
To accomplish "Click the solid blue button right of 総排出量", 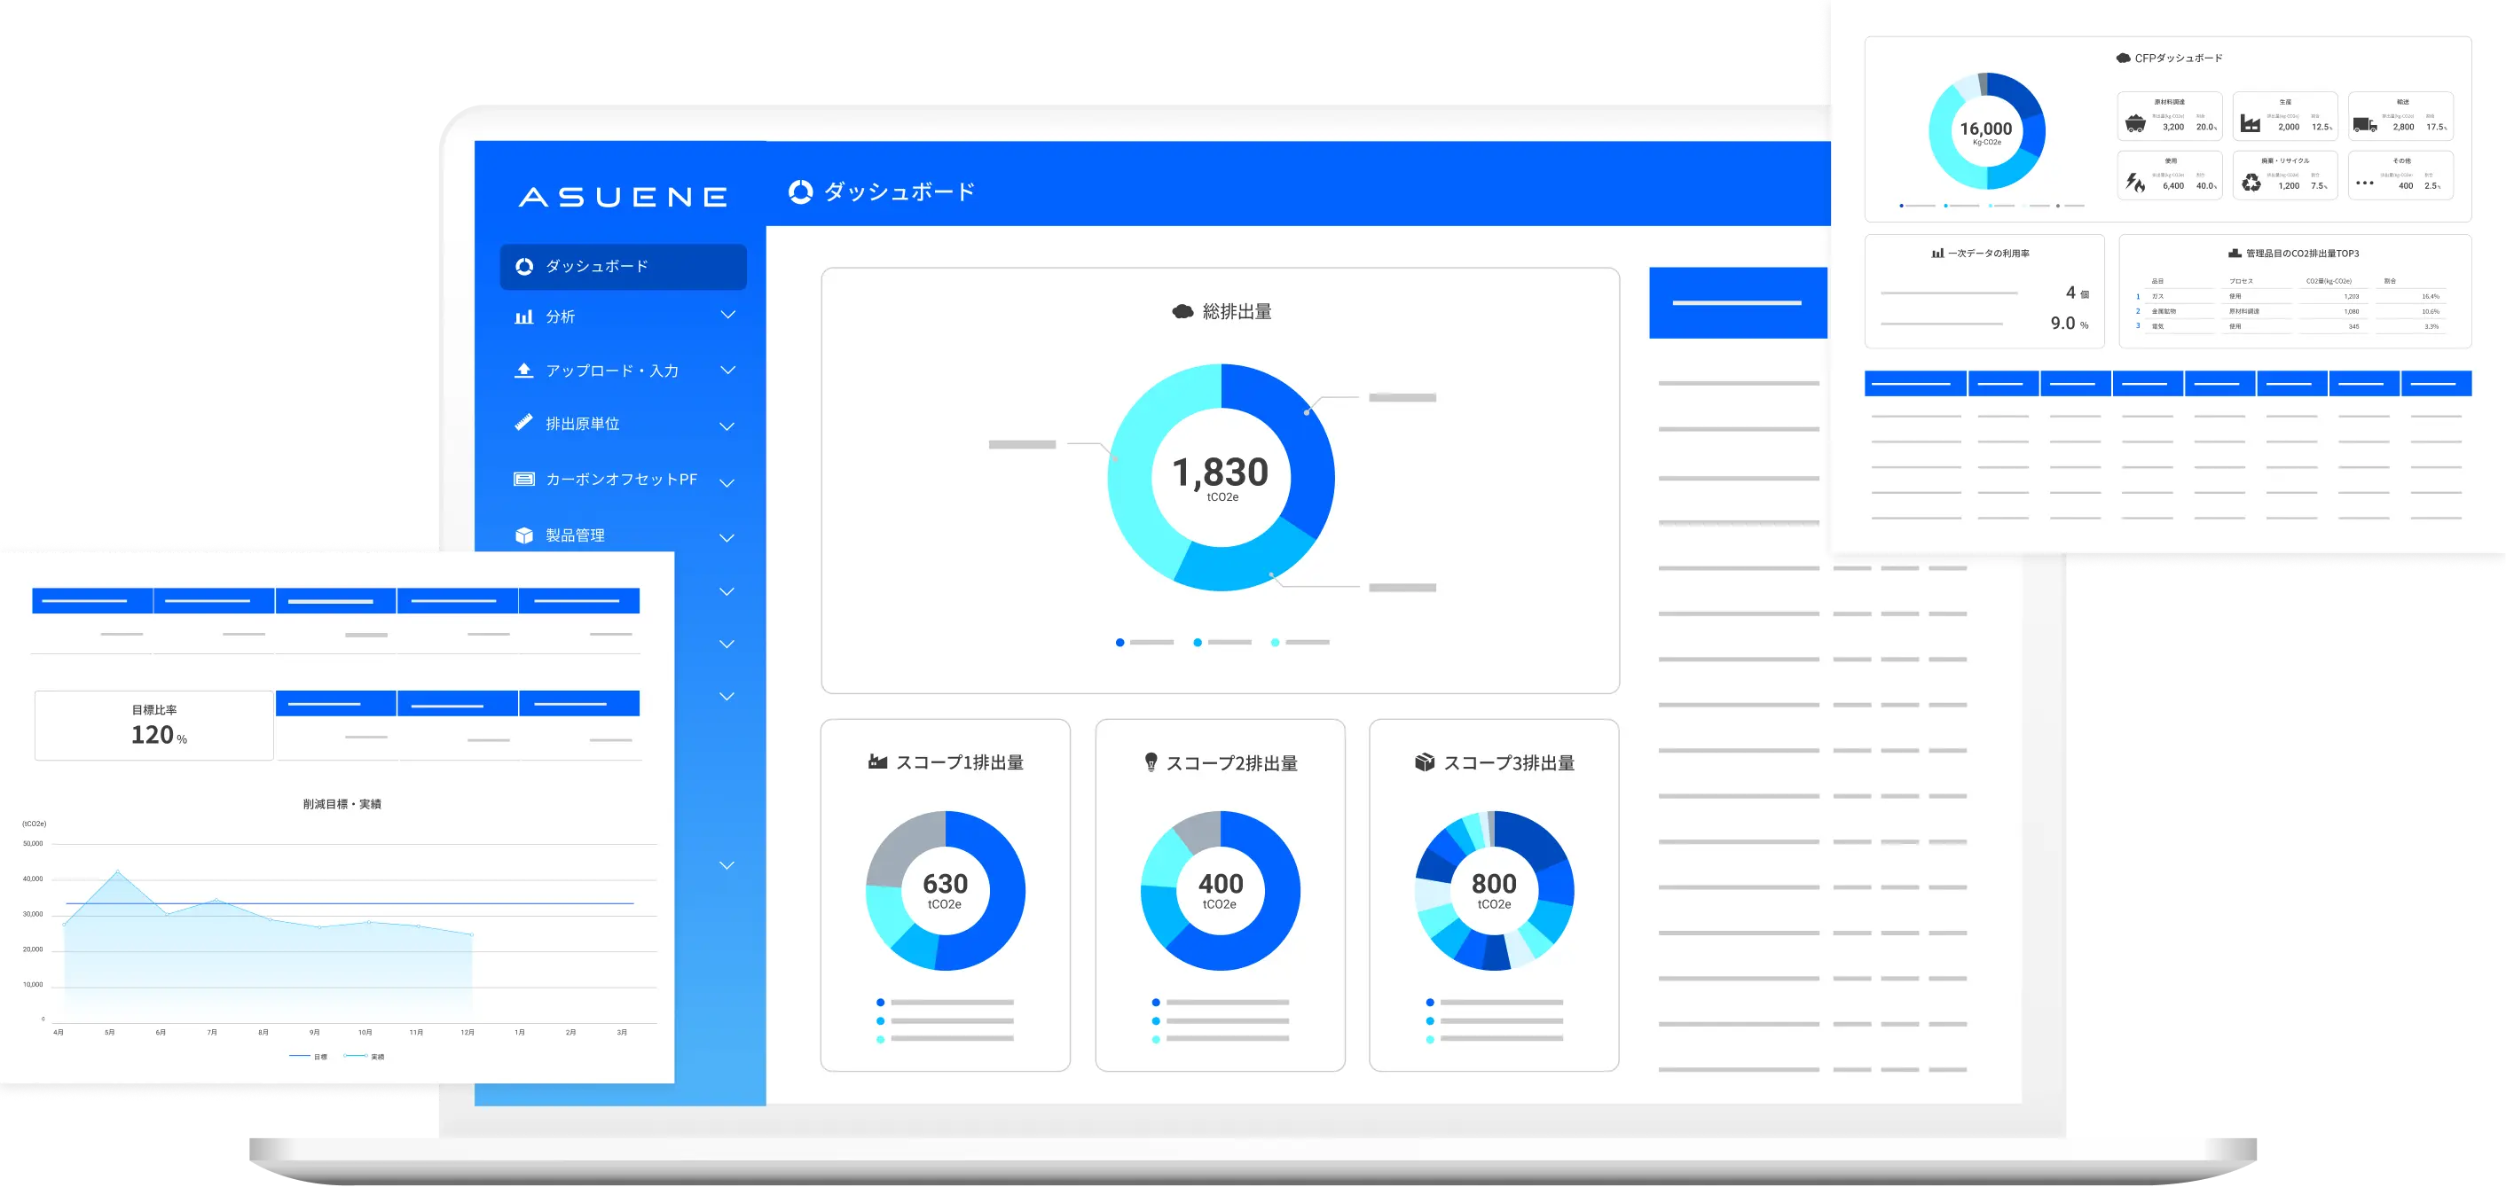I will point(1738,303).
